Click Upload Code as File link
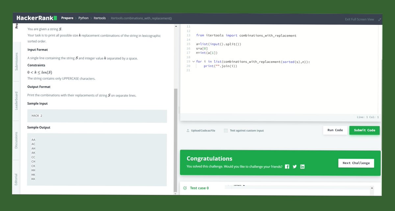The image size is (395, 211). tap(203, 131)
